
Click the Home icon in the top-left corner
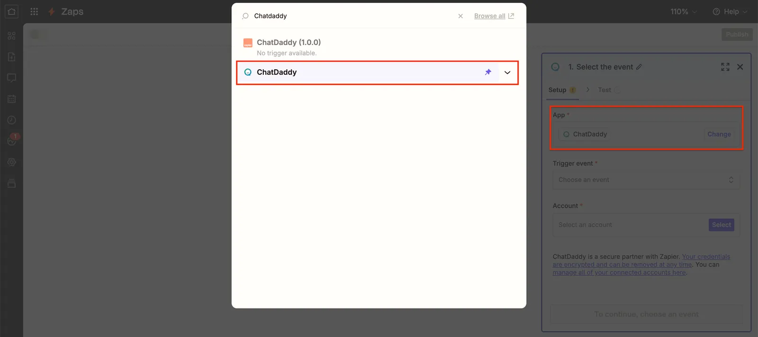tap(11, 11)
